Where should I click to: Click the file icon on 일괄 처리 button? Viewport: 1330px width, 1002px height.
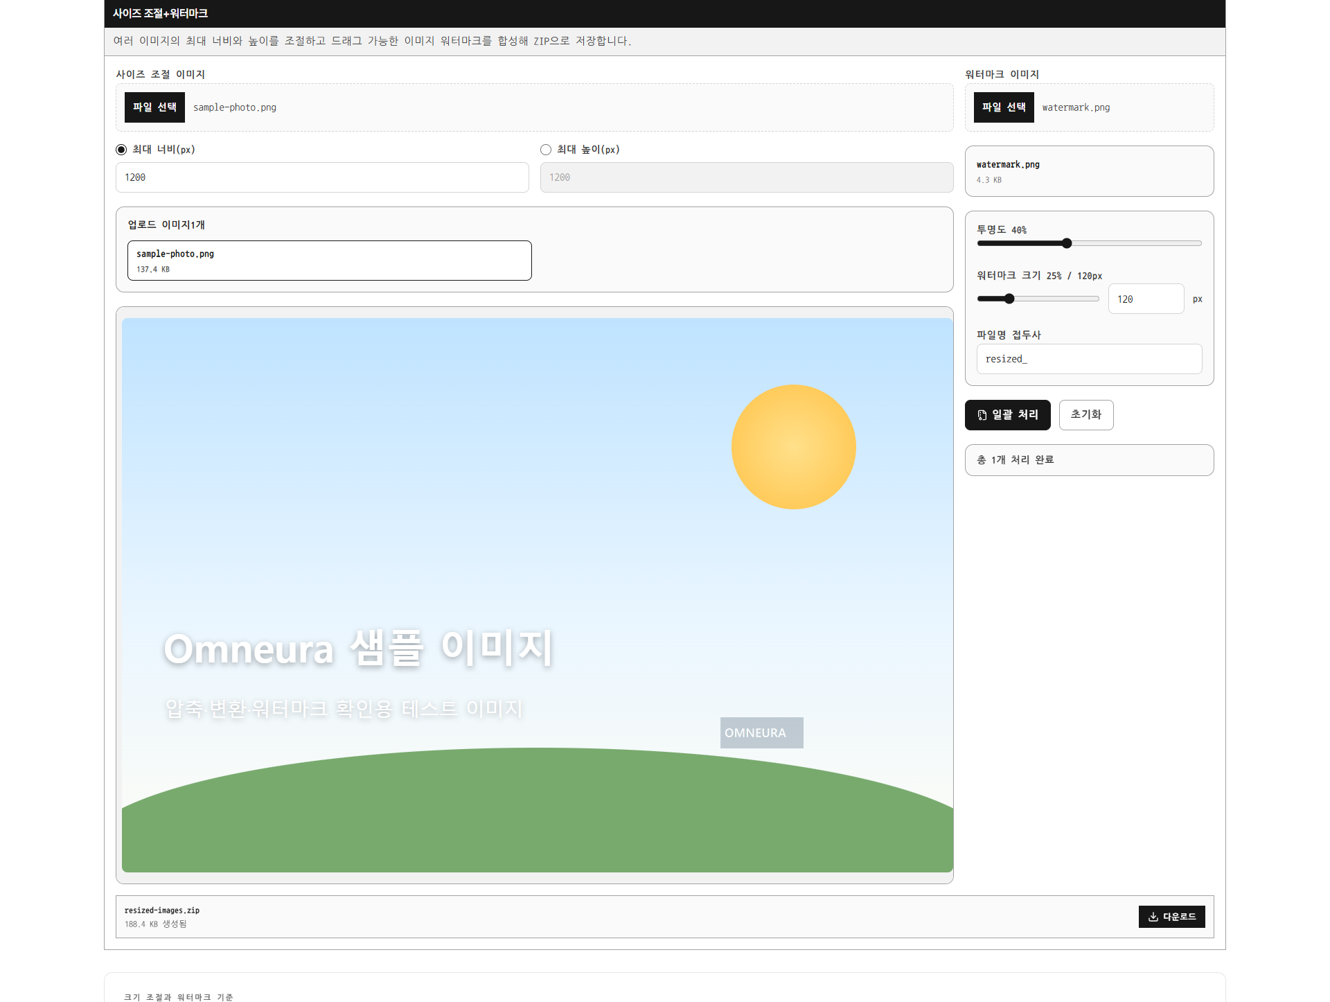(x=982, y=415)
